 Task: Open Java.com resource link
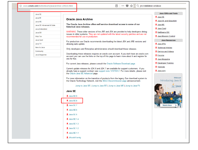click(x=162, y=71)
